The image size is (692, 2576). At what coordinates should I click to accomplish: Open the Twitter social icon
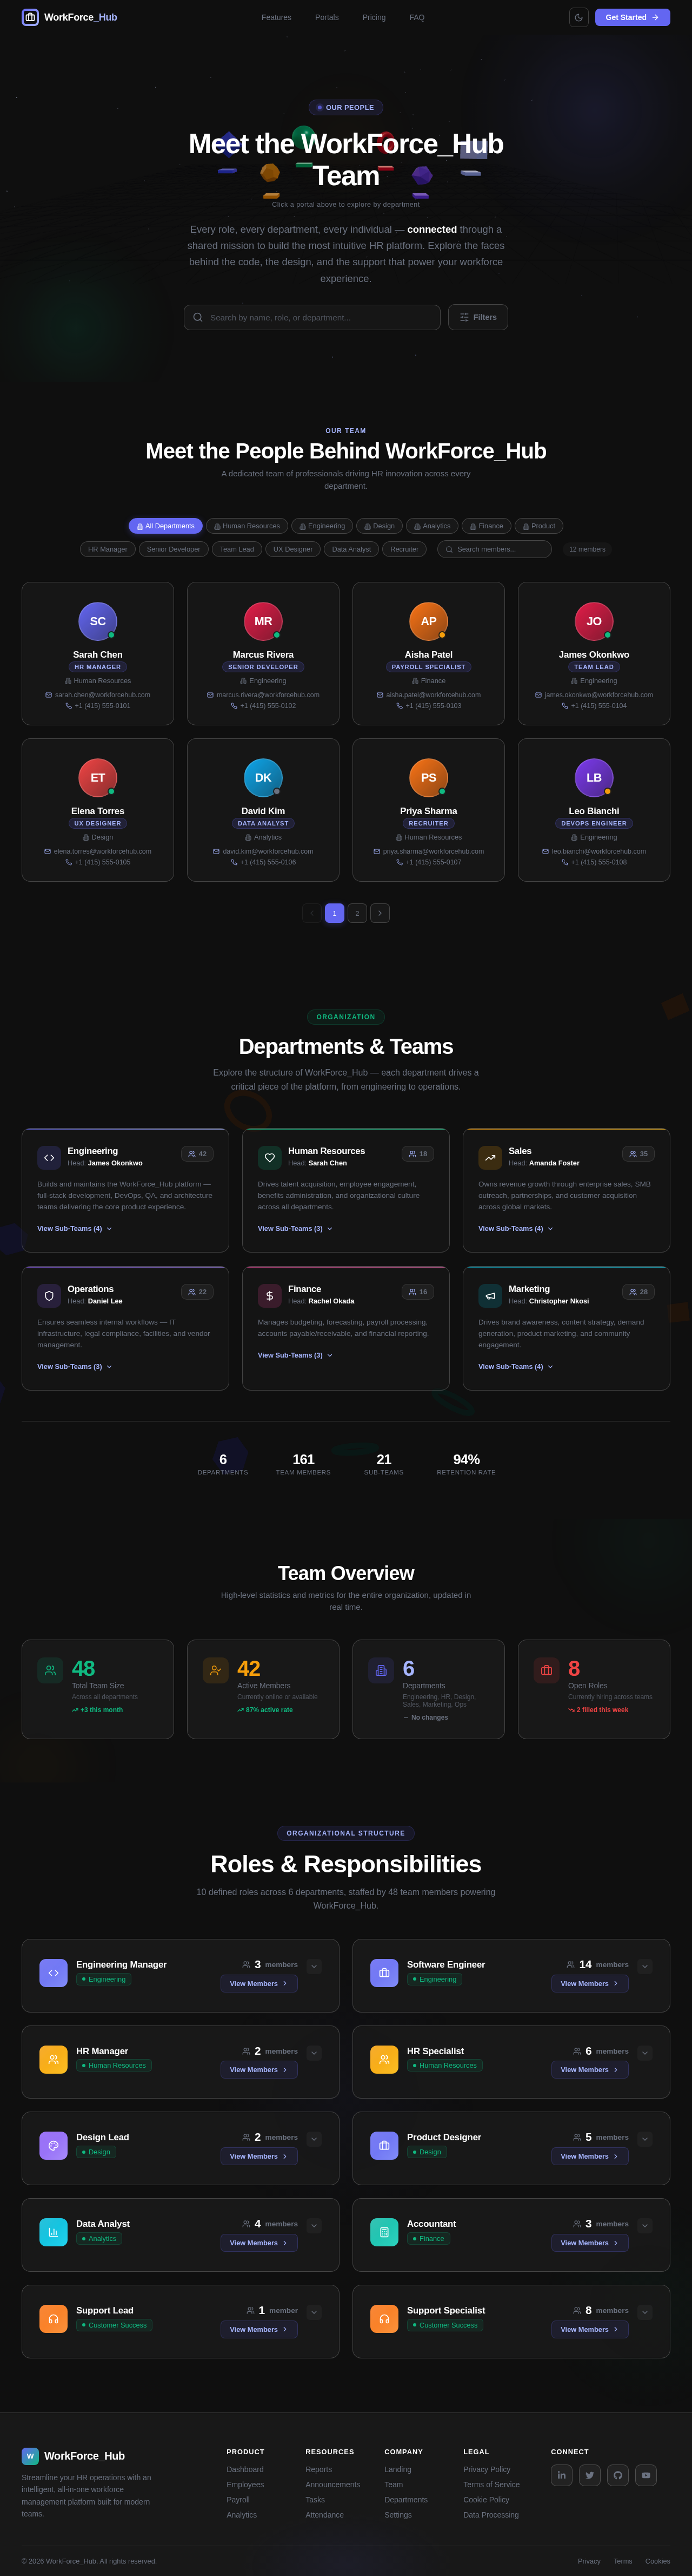590,2475
